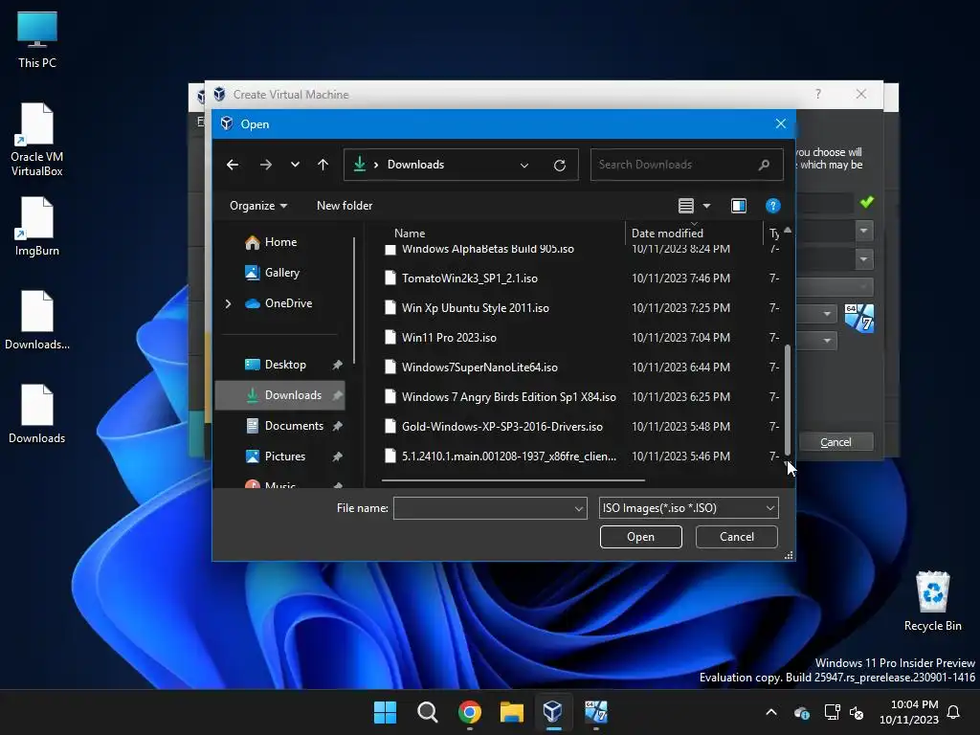Viewport: 980px width, 735px height.
Task: Click Cancel in Create Virtual Machine window
Action: coord(835,442)
